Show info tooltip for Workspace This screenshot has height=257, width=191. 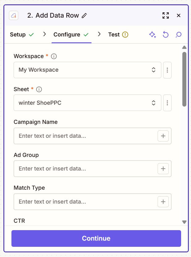(54, 57)
